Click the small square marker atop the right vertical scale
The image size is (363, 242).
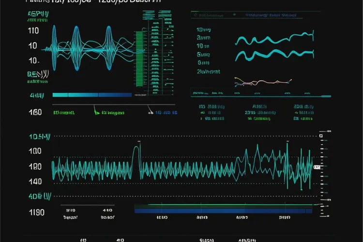(321, 136)
